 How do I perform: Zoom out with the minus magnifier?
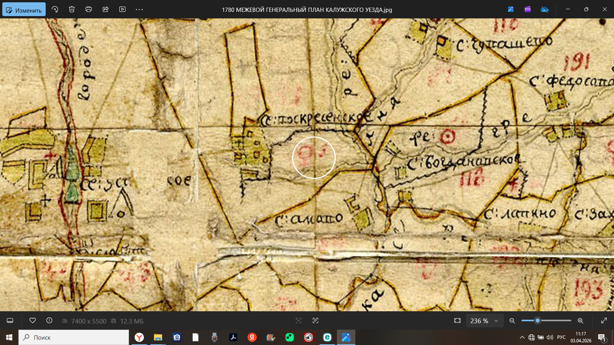click(x=512, y=320)
